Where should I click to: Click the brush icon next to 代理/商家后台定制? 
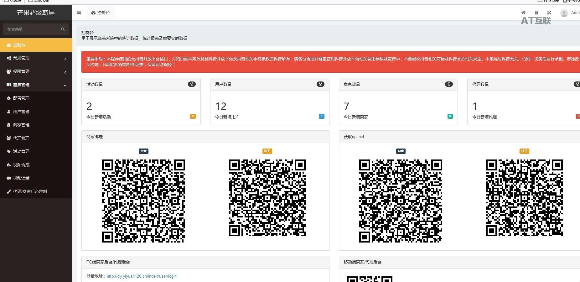click(x=9, y=192)
